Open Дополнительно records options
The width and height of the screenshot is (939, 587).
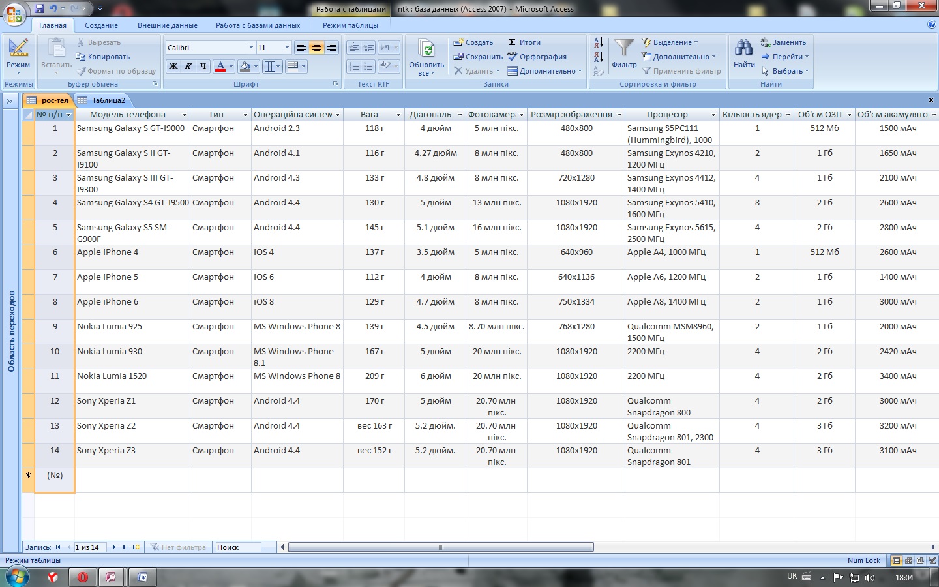(544, 71)
